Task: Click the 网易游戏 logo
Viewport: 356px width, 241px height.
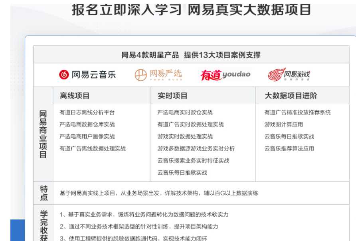Action: click(x=289, y=75)
